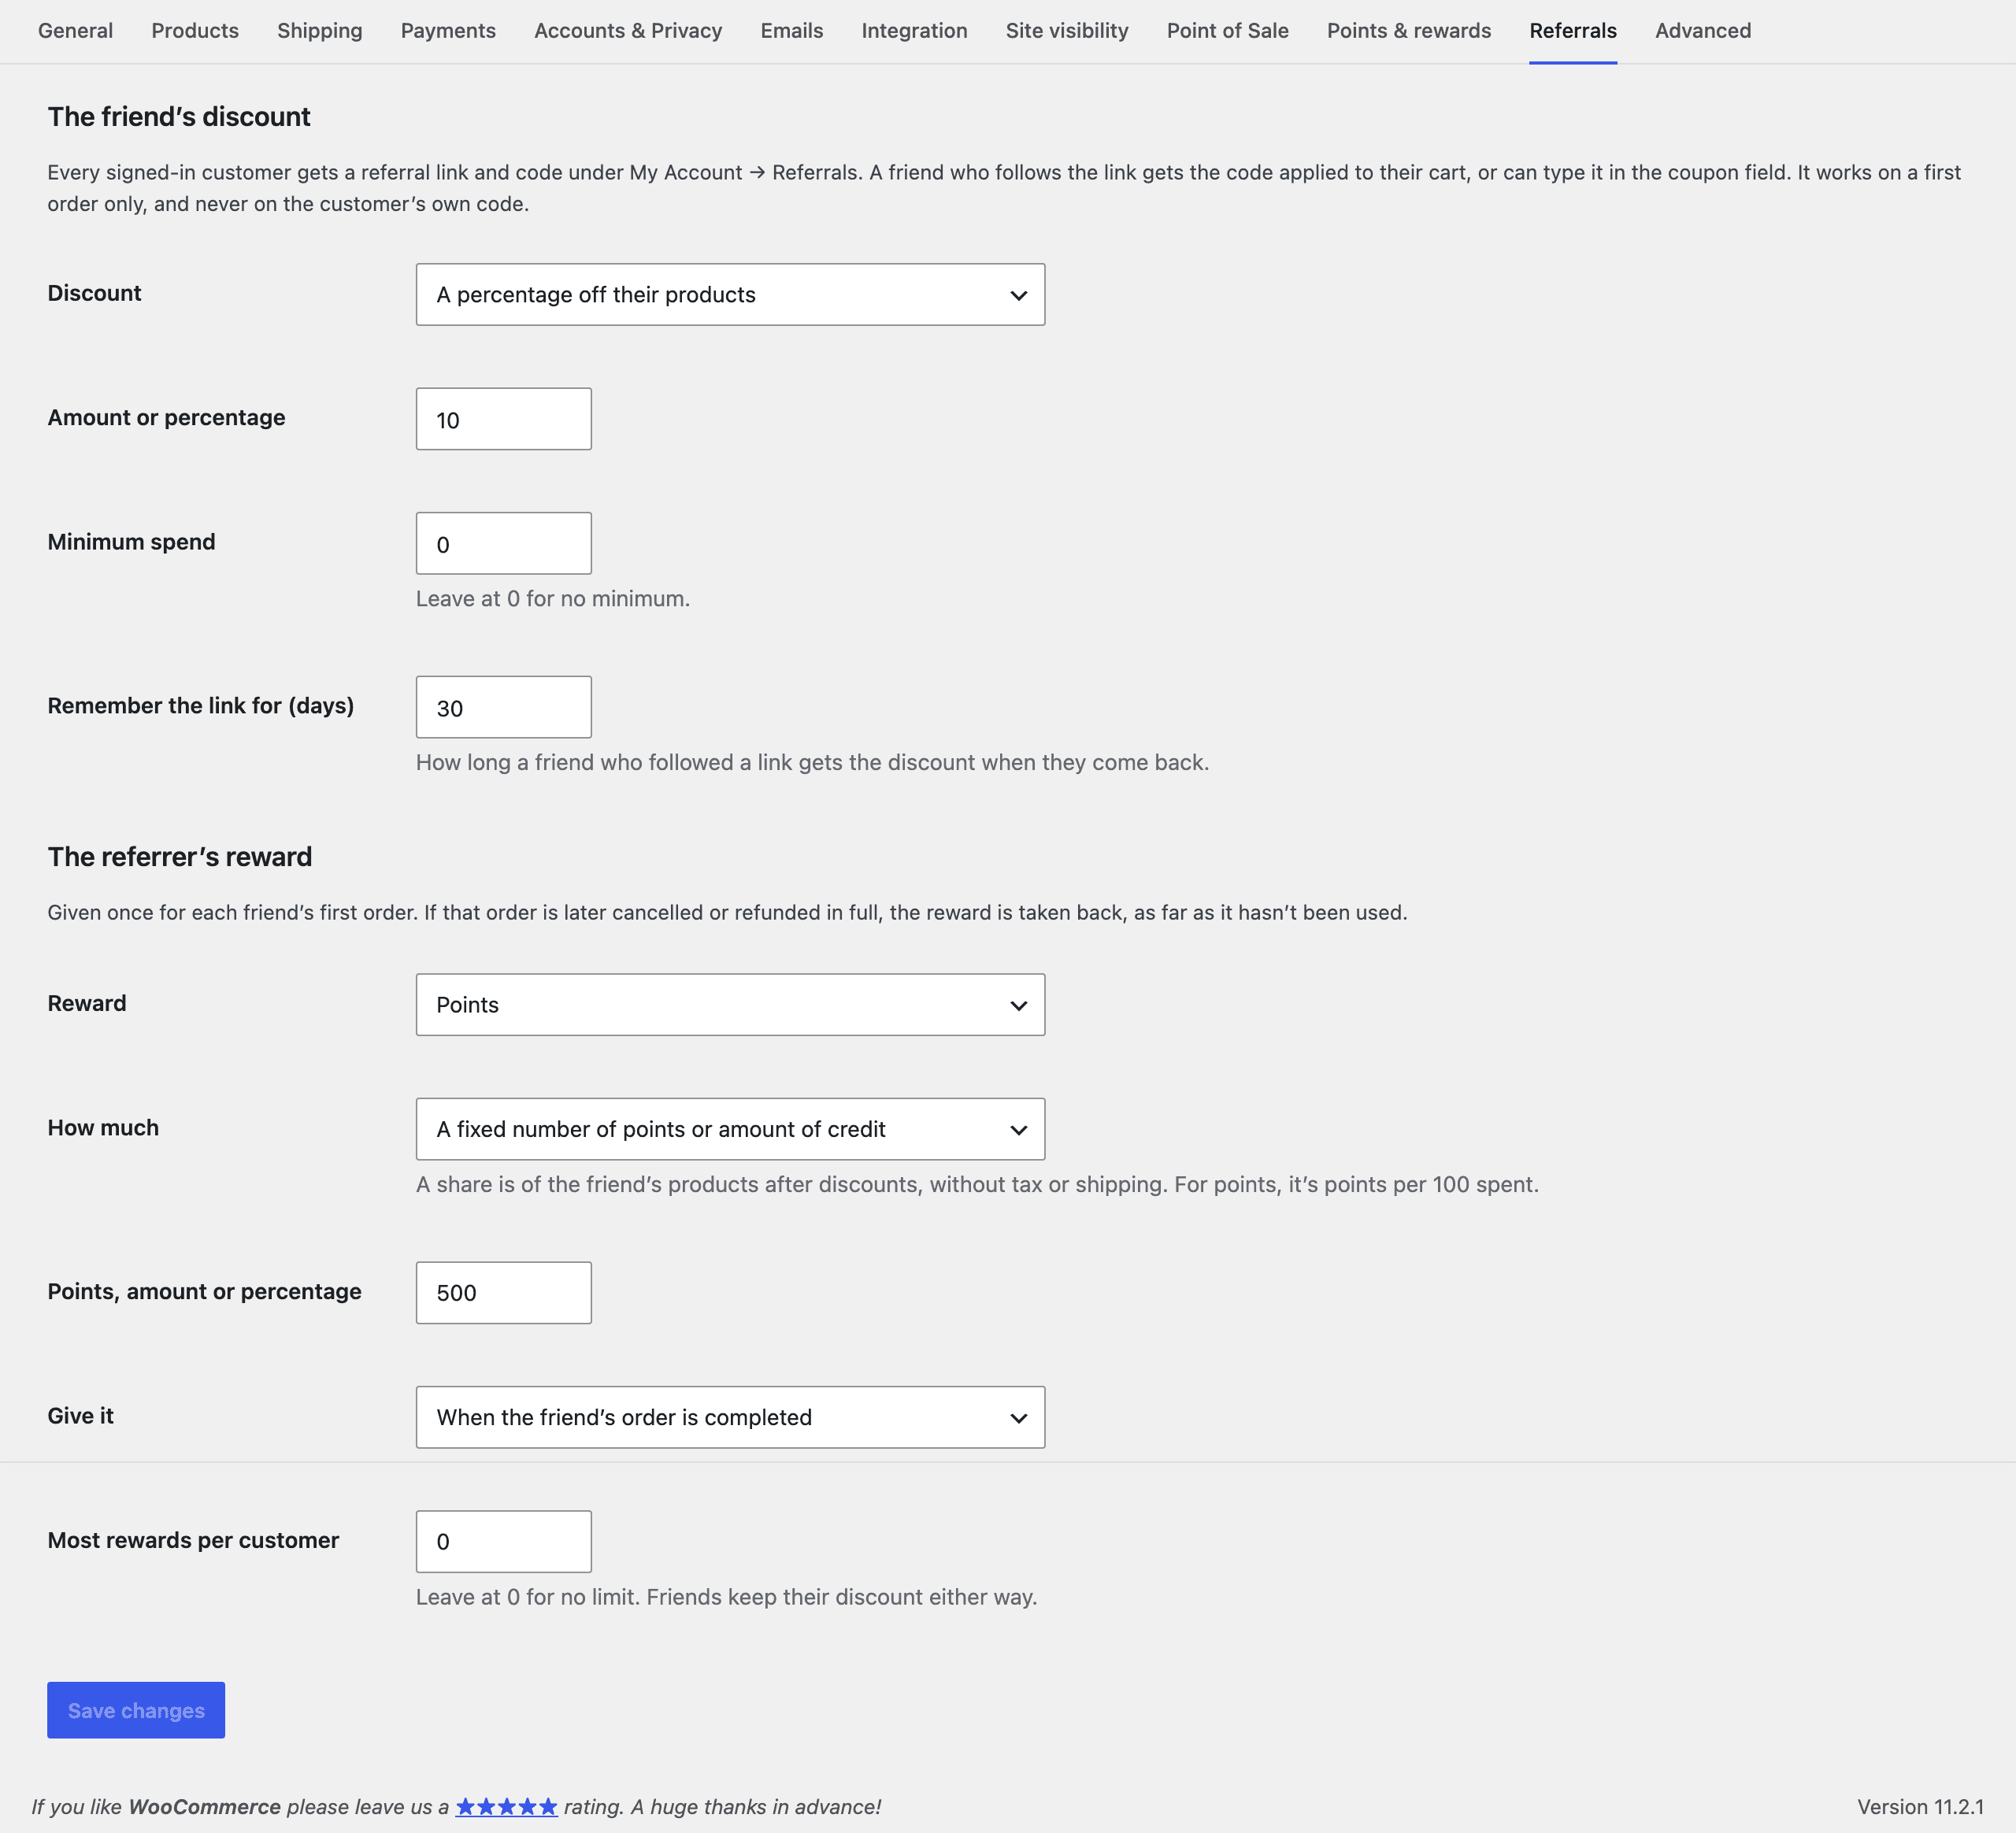Screen dimensions: 2016x1833
Task: Click the Most rewards per customer label
Action: click(193, 1540)
